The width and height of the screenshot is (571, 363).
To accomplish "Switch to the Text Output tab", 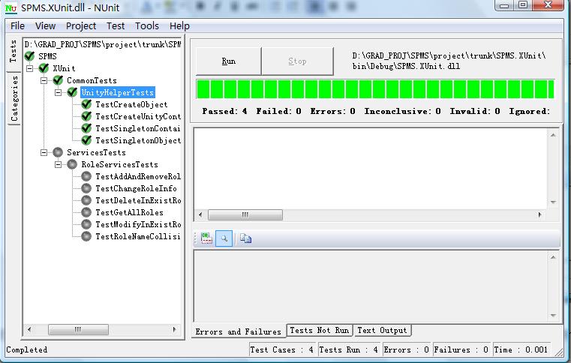I will pos(382,330).
